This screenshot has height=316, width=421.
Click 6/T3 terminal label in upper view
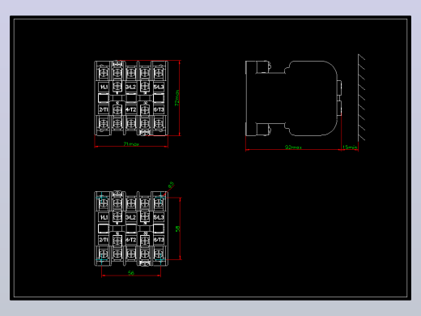159,109
